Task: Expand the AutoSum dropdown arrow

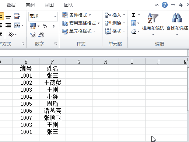Action: click(139, 15)
